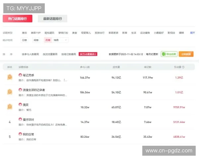Click the rank number 4
Image resolution: width=199 pixels, height=159 pixels.
pyautogui.click(x=10, y=122)
